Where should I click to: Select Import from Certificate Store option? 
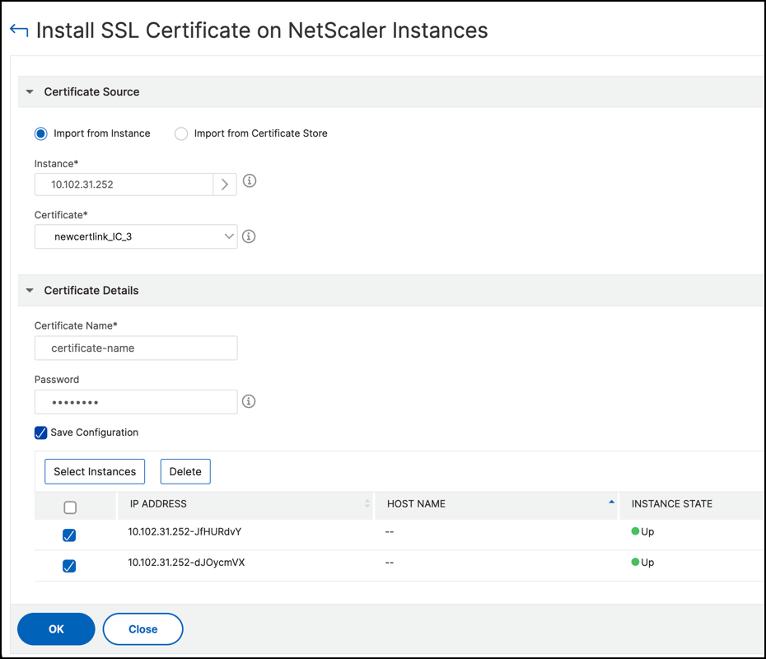pyautogui.click(x=181, y=133)
